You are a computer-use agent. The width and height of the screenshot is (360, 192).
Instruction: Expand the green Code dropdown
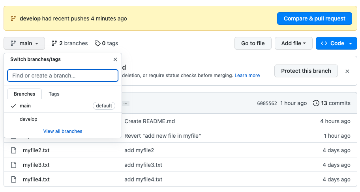coord(336,43)
